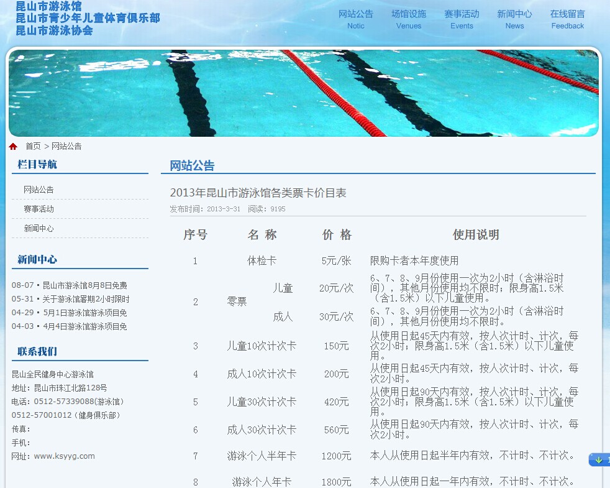This screenshot has width=610, height=488.
Task: Select 新闻中心 in the 栏目导航 sidebar
Action: point(39,228)
